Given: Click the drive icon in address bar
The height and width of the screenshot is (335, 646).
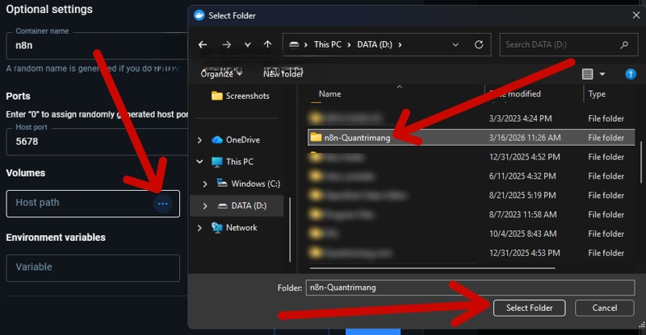Looking at the screenshot, I should point(294,44).
